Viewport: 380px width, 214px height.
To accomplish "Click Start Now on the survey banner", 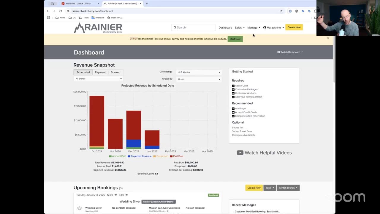I will click(235, 39).
